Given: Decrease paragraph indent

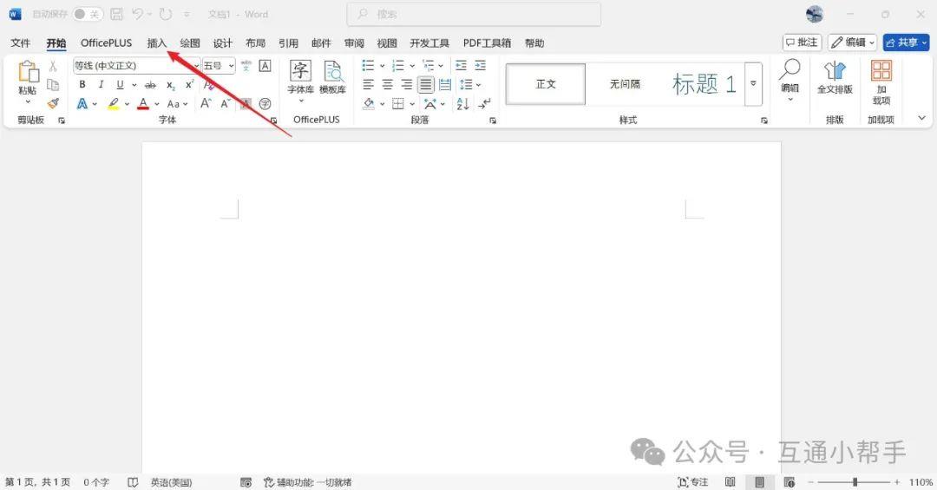Looking at the screenshot, I should (461, 66).
